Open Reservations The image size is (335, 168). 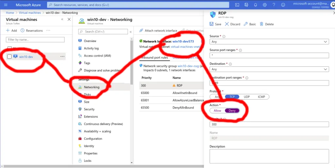tap(32, 30)
